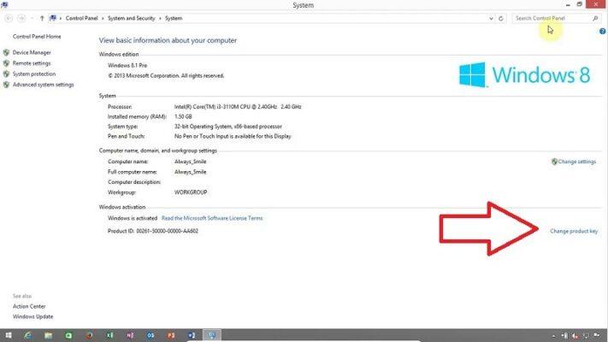The height and width of the screenshot is (342, 608).
Task: Show hidden icons in system tray
Action: (554, 336)
